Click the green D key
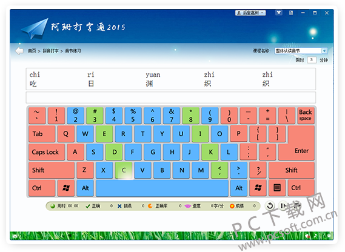Viewport: 345px width, 252px height. click(x=114, y=152)
